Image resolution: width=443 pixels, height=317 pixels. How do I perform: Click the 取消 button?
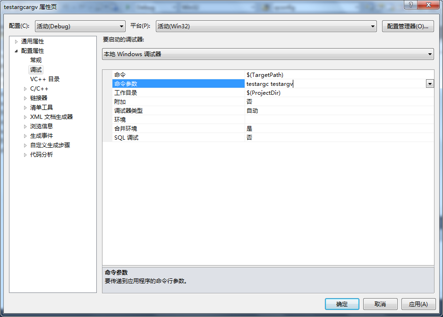click(380, 304)
